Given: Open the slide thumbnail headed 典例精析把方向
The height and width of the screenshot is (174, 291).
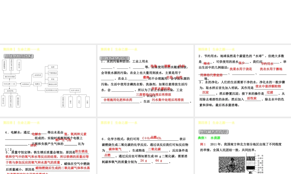Looking at the screenshot, I should 243,146.
